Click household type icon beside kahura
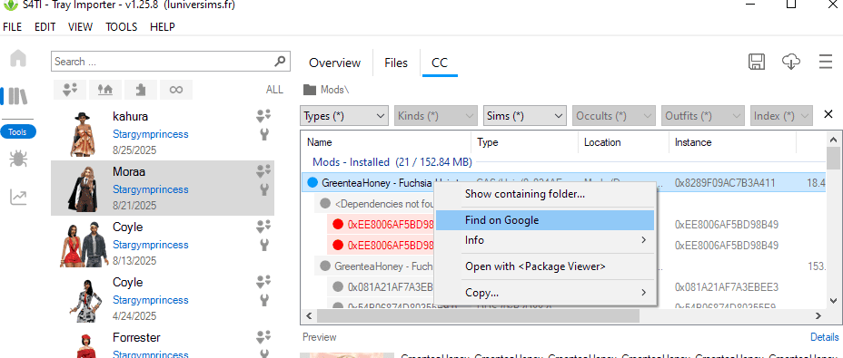843x358 pixels. pos(263,115)
